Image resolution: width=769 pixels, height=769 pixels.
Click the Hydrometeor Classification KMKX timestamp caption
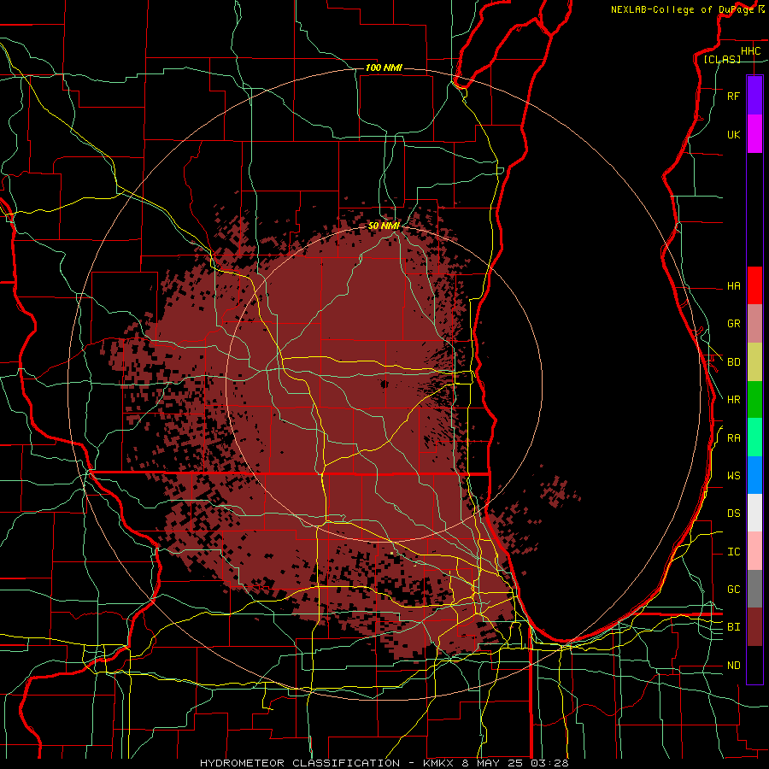[x=384, y=763]
